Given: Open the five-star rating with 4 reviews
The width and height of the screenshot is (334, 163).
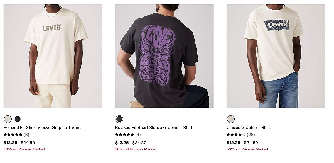Looking at the screenshot, I should pyautogui.click(x=124, y=135).
